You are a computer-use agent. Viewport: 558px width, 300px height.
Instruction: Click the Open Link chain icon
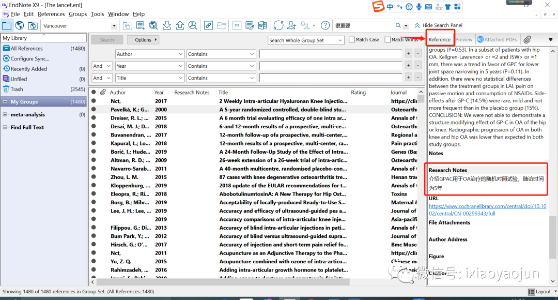pos(209,26)
